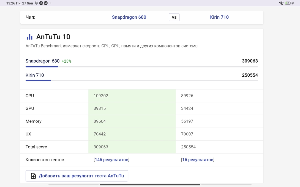The image size is (300, 187).
Task: Open Wi-Fi status icon in status bar
Action: pyautogui.click(x=281, y=3)
